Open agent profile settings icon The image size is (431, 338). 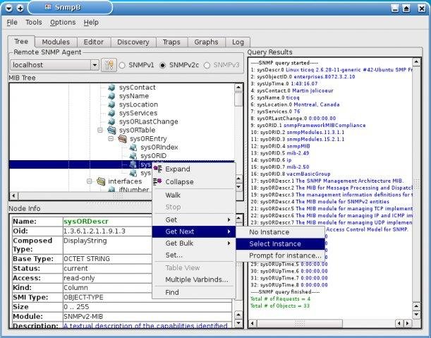(x=109, y=65)
